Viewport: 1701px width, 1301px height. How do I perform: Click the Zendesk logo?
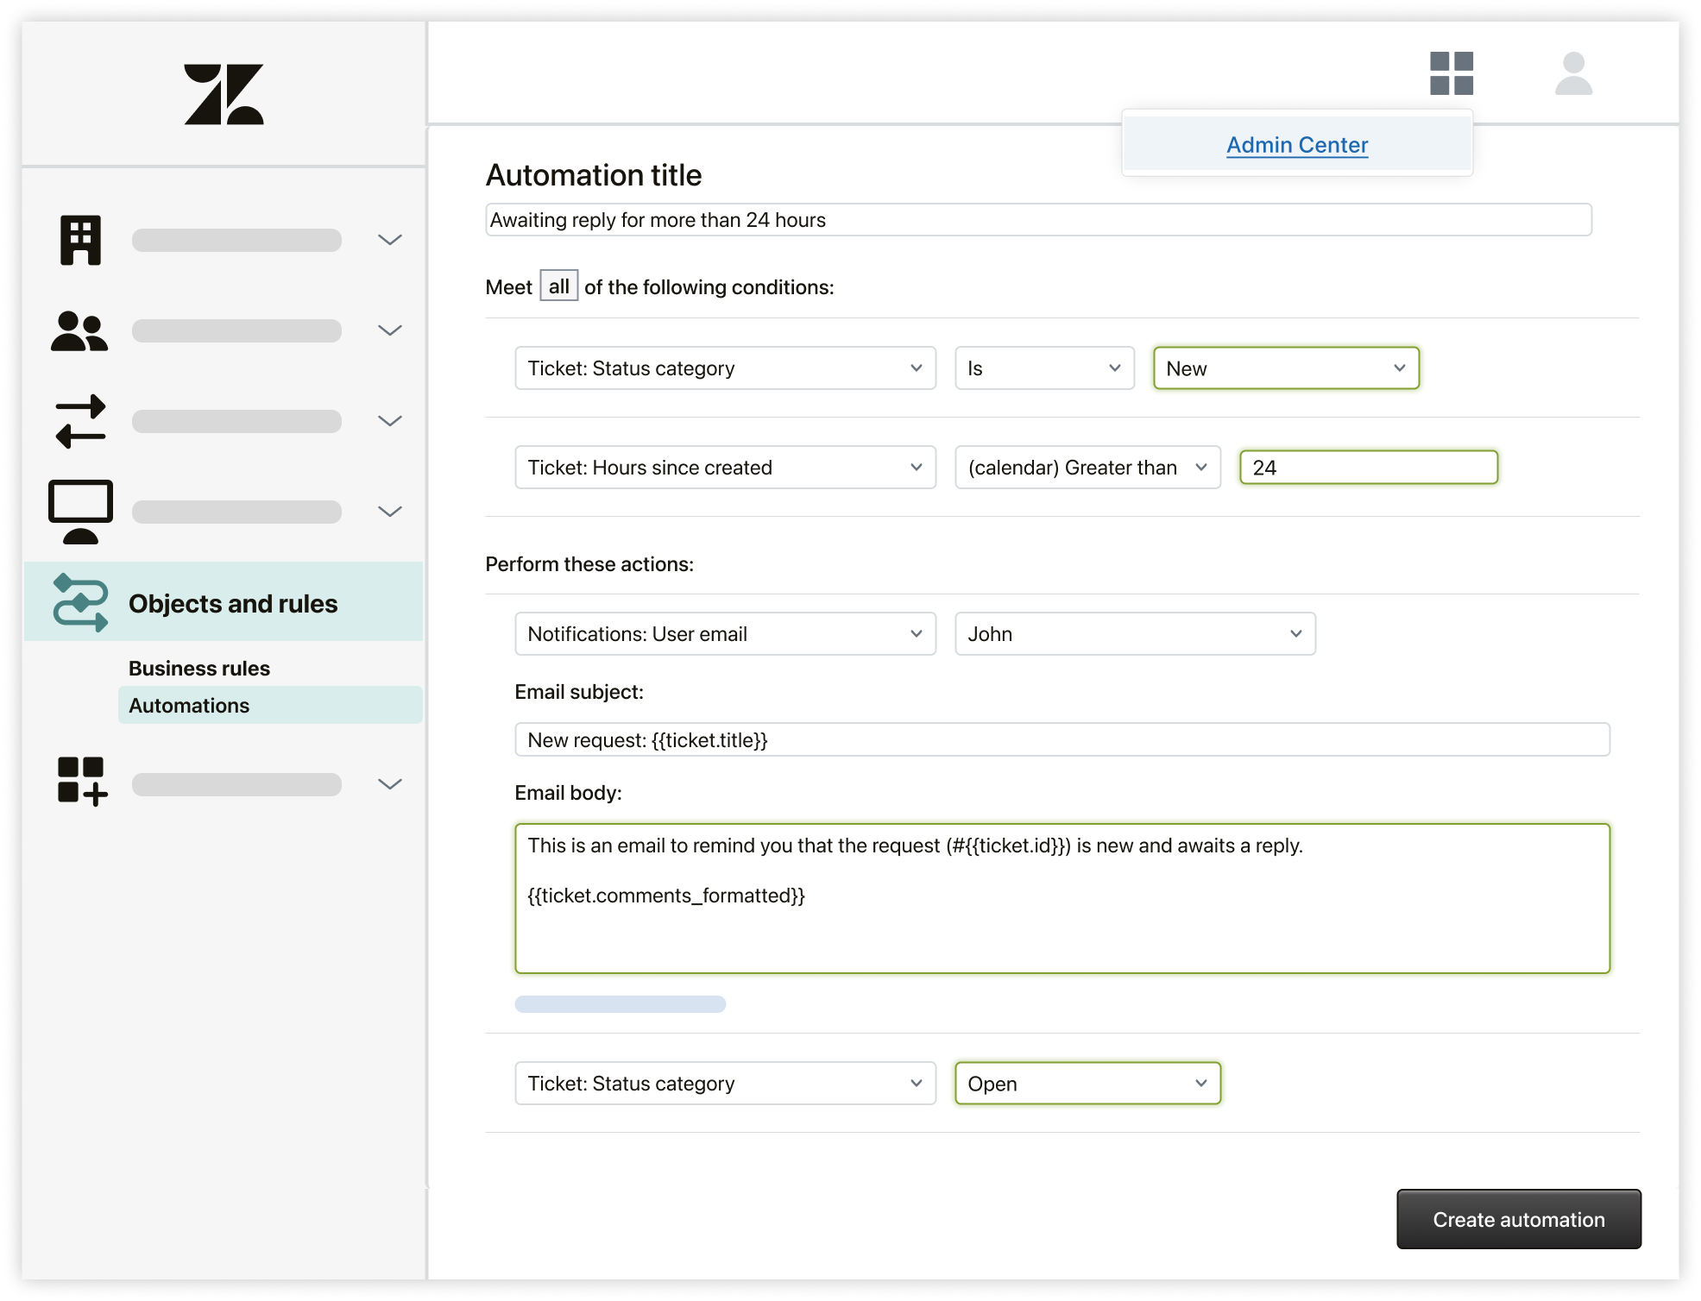coord(224,94)
